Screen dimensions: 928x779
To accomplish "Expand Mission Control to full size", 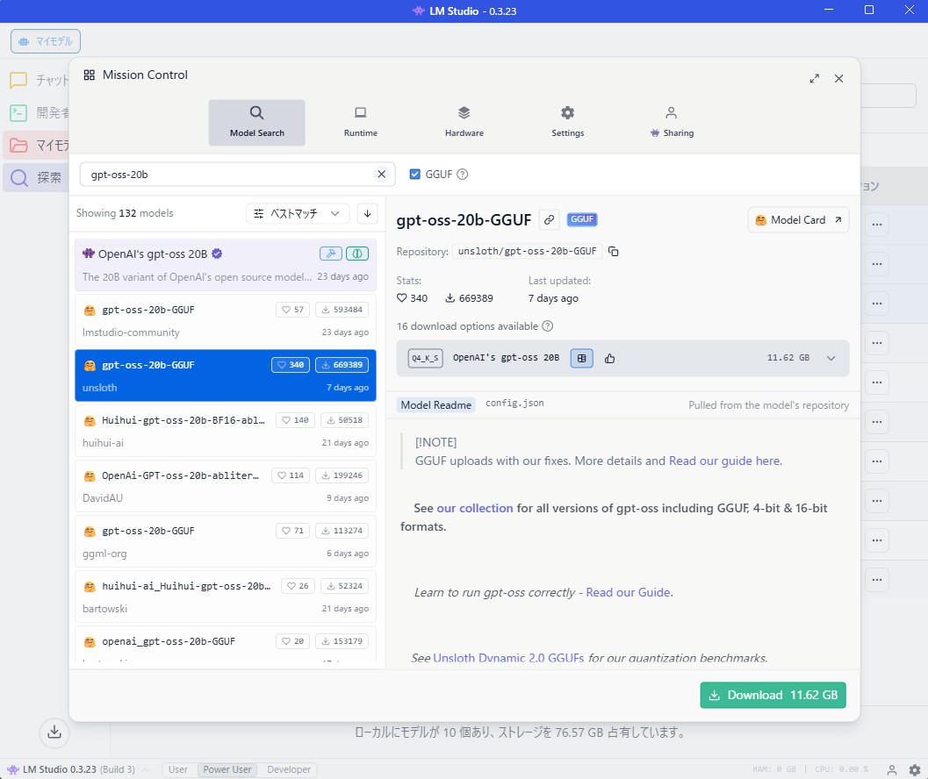I will point(815,79).
